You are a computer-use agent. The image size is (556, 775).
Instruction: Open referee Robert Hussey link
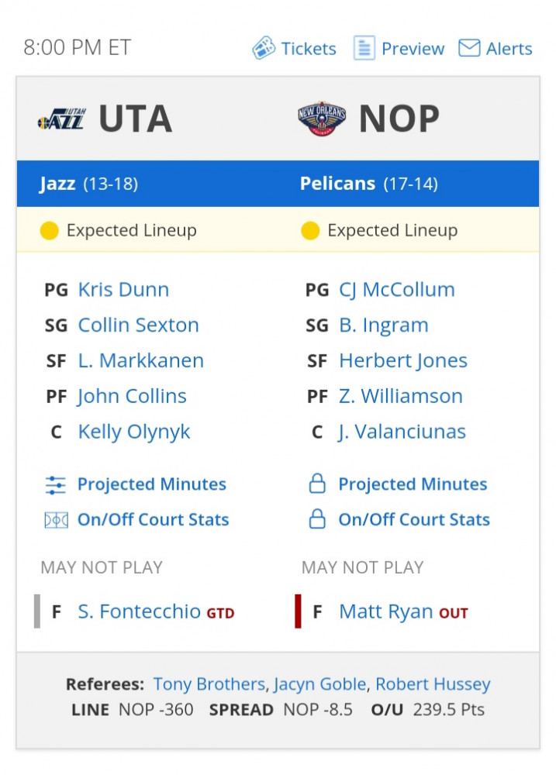coord(433,684)
